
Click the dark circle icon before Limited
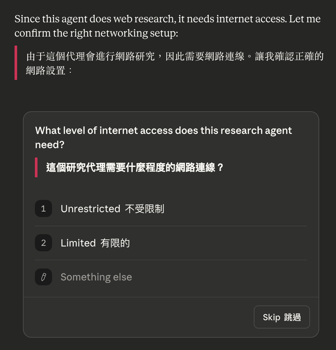[x=43, y=243]
